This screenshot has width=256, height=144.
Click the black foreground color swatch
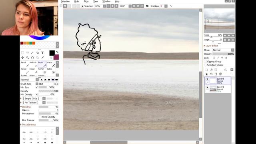pyautogui.click(x=52, y=53)
